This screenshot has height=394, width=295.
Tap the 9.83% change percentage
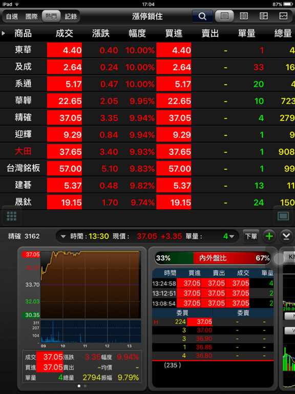(x=142, y=169)
